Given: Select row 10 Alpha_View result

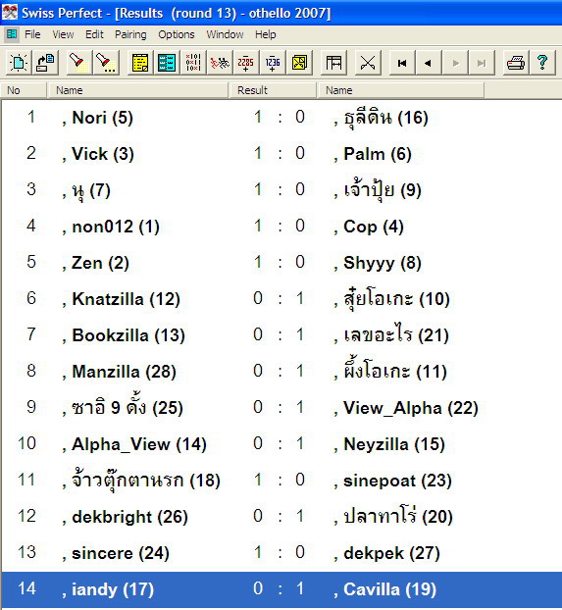Looking at the screenshot, I should click(x=281, y=444).
